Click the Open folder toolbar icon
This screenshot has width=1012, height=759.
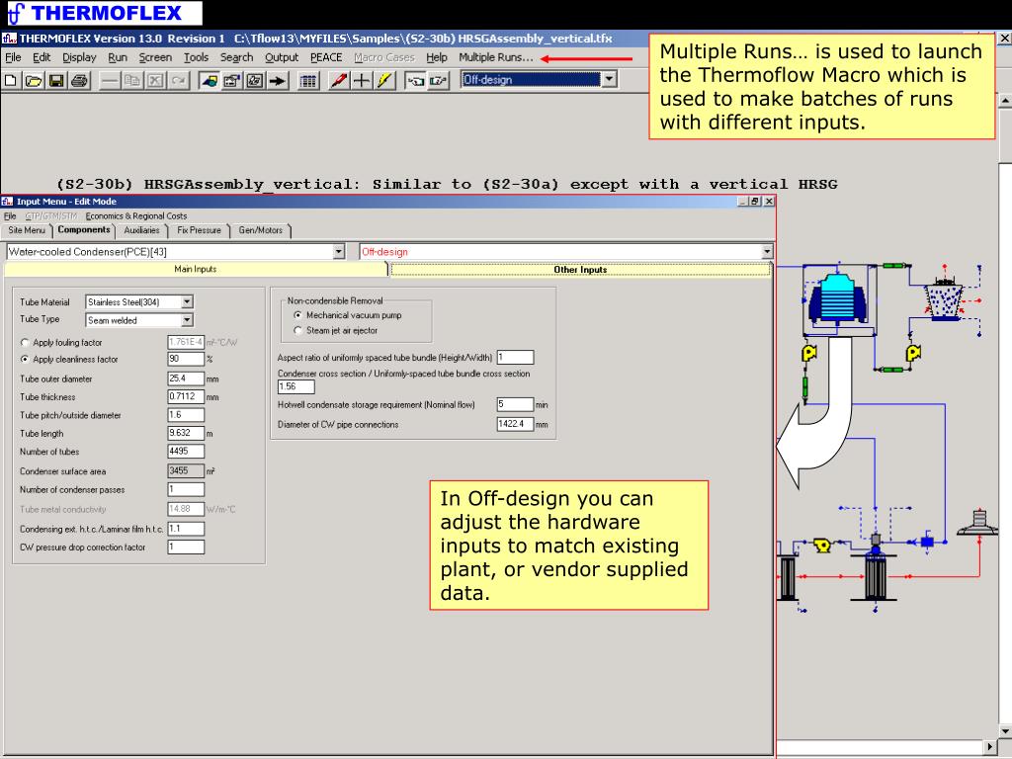tap(34, 80)
